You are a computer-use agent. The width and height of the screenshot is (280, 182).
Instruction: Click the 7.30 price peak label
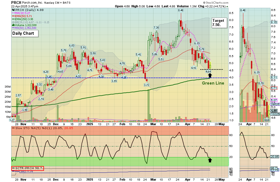pyautogui.click(x=156, y=28)
